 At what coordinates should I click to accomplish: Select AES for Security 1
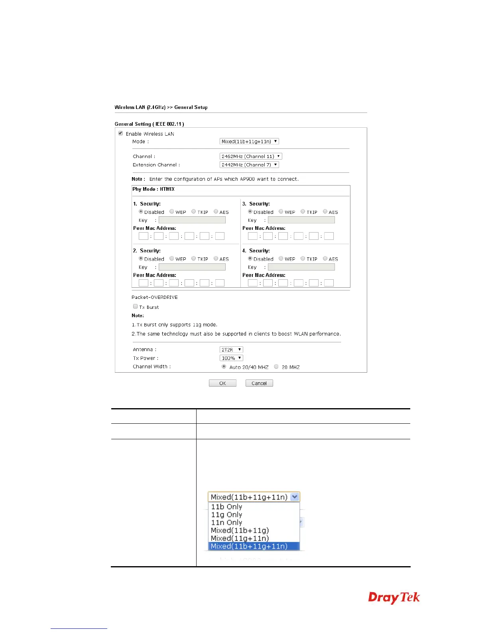click(x=216, y=211)
